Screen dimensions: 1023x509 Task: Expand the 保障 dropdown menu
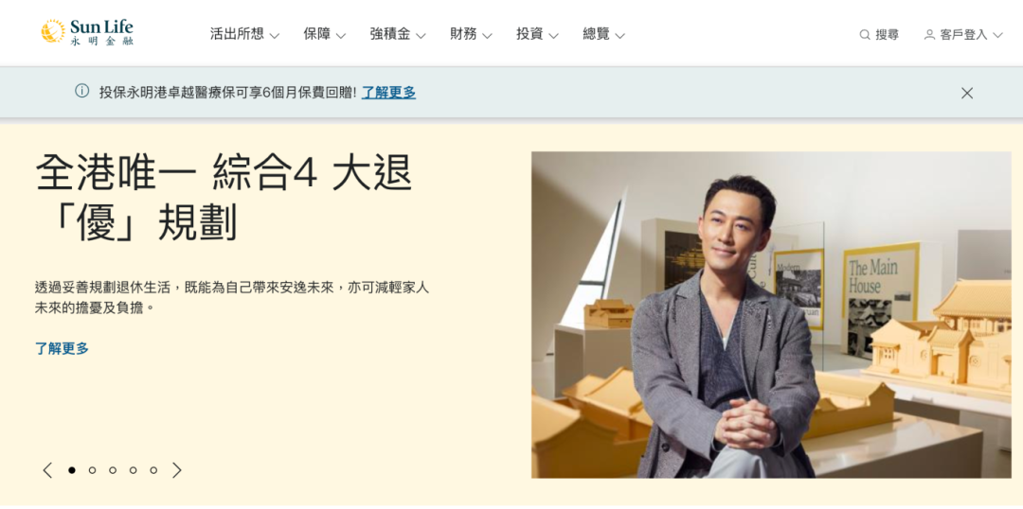[324, 35]
